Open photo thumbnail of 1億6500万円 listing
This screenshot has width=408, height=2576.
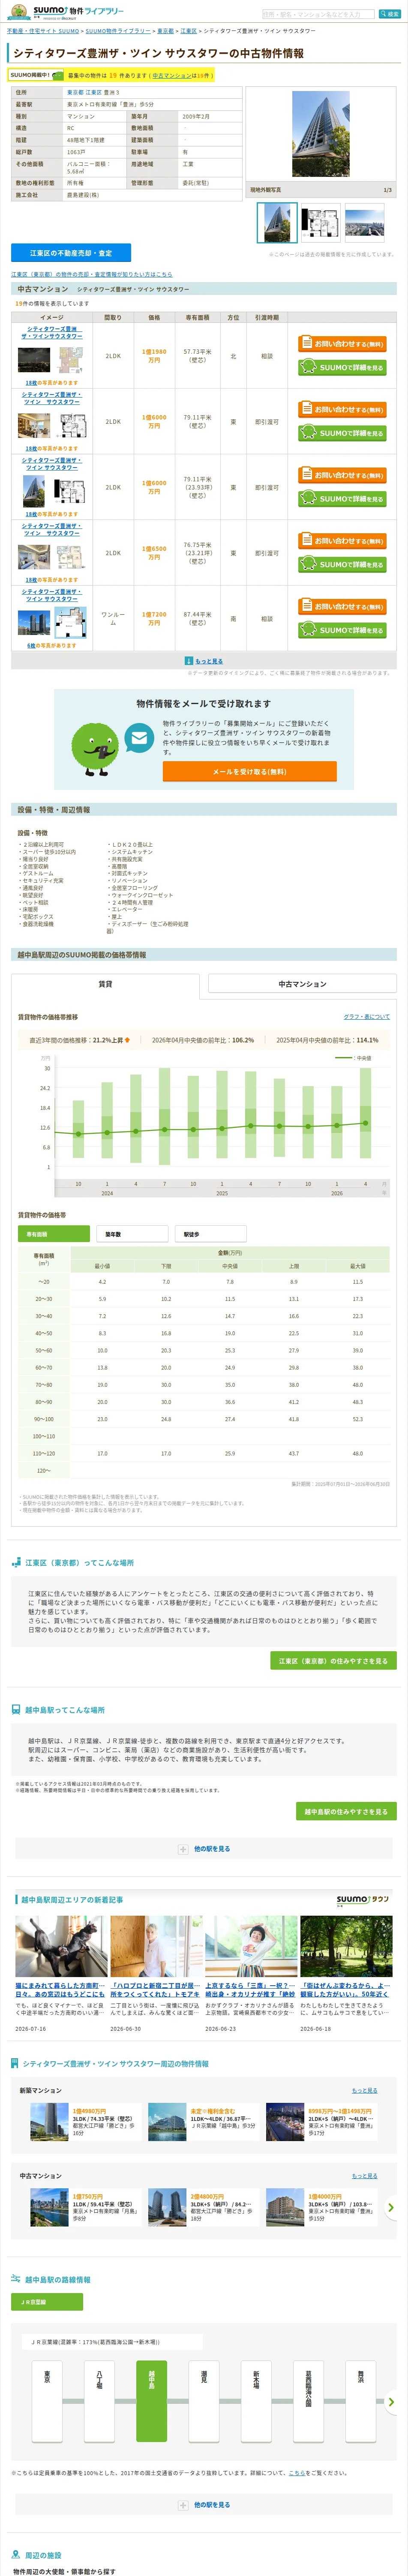click(34, 556)
